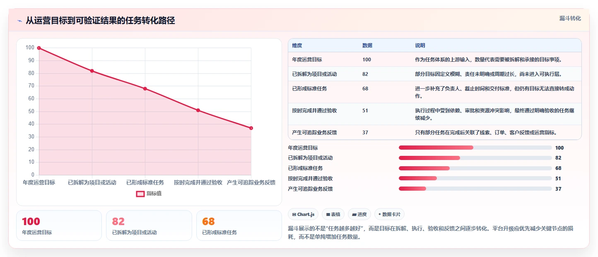Click the chart point for 已拆解为项目或活动
The height and width of the screenshot is (257, 598).
click(92, 71)
